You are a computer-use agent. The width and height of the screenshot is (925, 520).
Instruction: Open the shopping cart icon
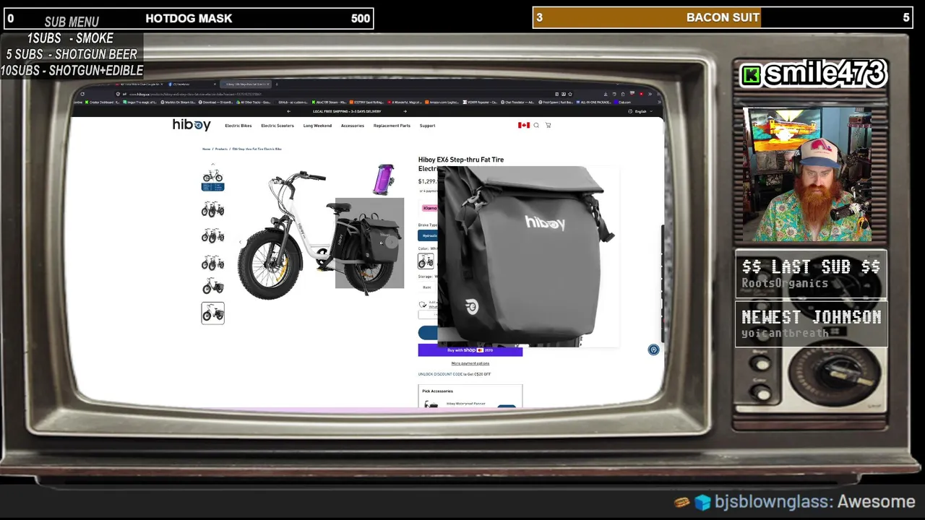click(x=548, y=126)
